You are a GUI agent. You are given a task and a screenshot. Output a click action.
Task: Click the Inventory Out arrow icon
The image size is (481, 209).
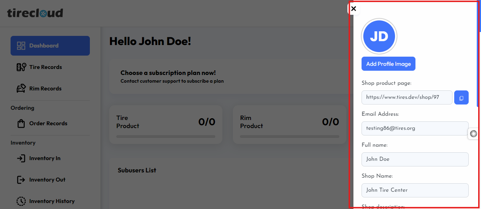point(21,180)
